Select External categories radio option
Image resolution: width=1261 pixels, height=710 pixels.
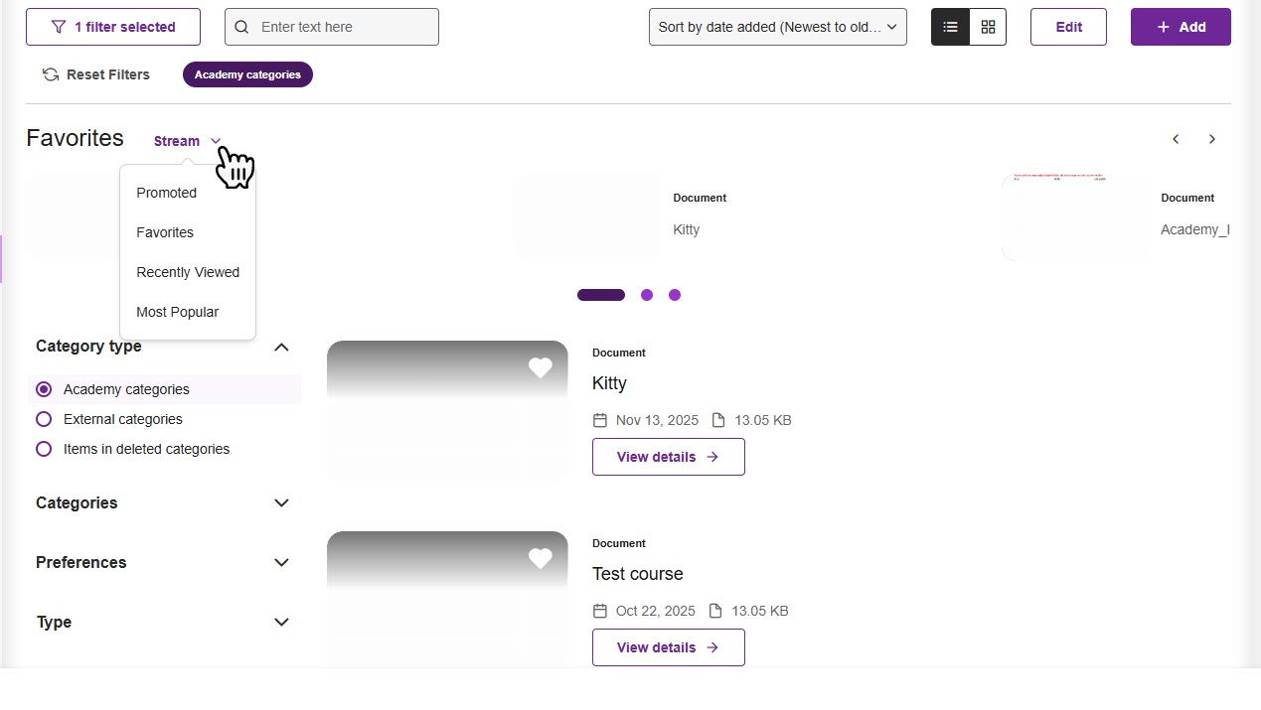point(44,419)
